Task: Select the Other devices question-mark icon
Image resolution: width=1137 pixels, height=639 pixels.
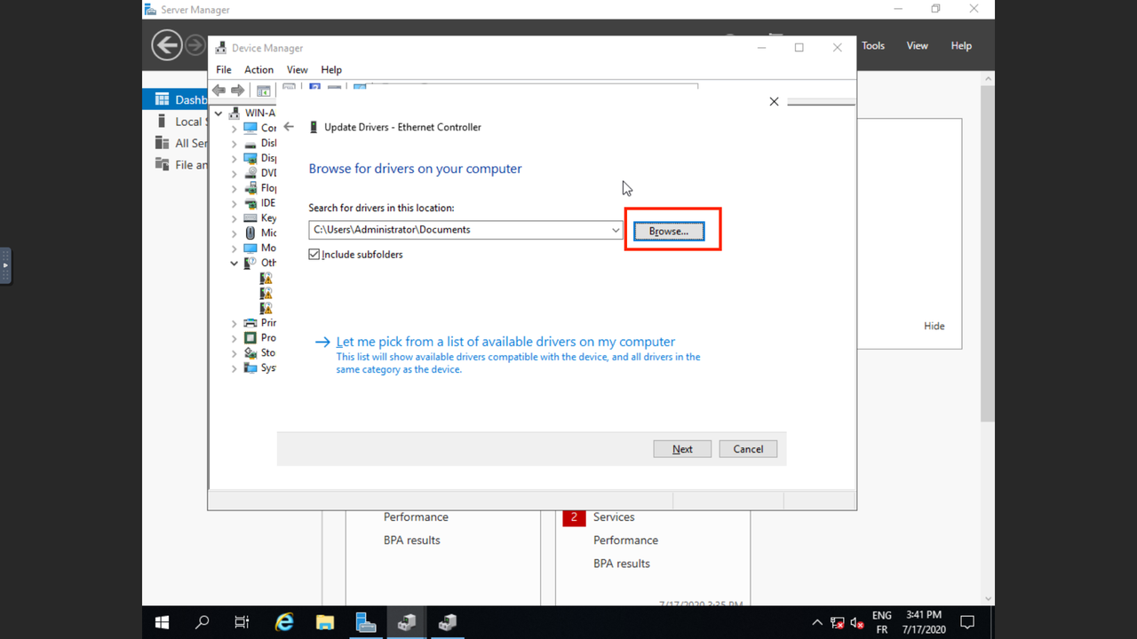Action: click(x=250, y=263)
